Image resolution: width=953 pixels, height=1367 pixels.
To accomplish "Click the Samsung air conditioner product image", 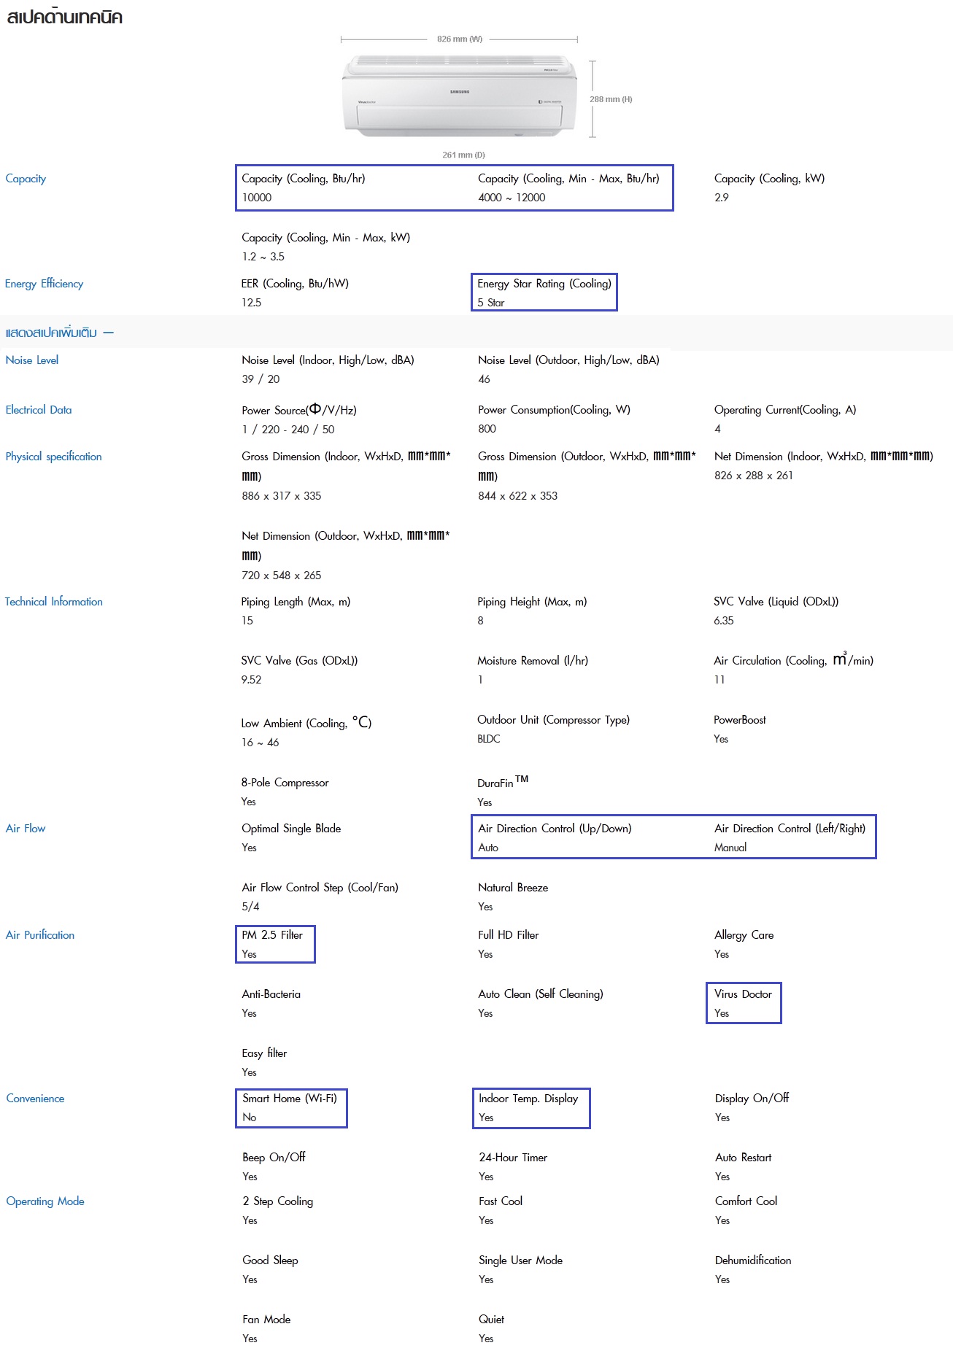I will (x=460, y=96).
